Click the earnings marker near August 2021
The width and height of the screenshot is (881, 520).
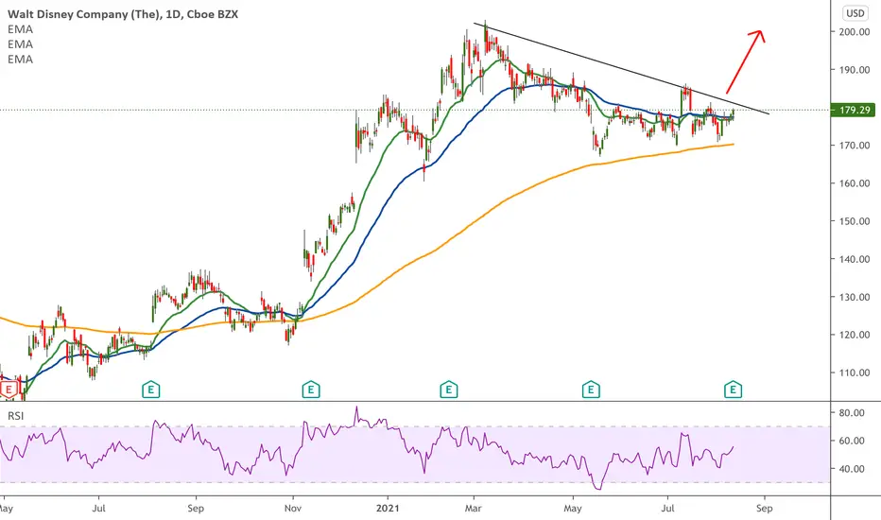coord(733,389)
